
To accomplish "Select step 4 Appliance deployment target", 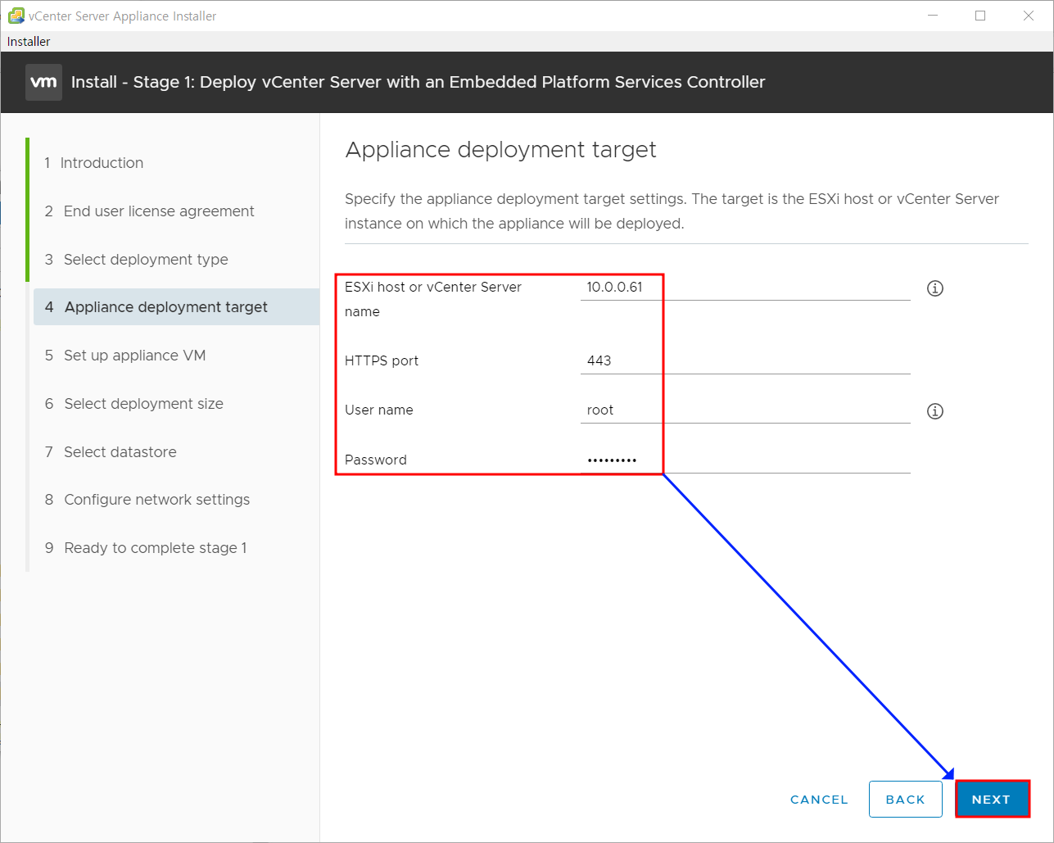I will [176, 307].
